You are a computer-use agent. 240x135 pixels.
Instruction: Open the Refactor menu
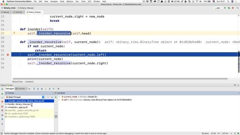pos(70,1)
